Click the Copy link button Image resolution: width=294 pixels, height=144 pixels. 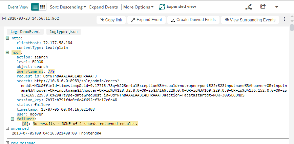(111, 20)
